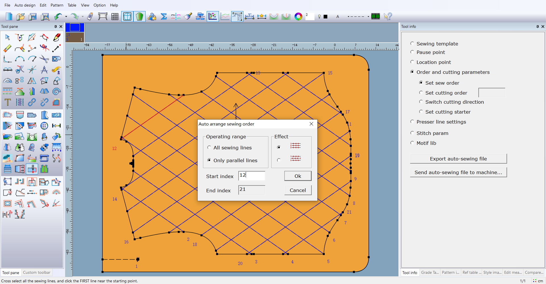Switch to Style image tab
This screenshot has width=546, height=284.
[x=492, y=272]
